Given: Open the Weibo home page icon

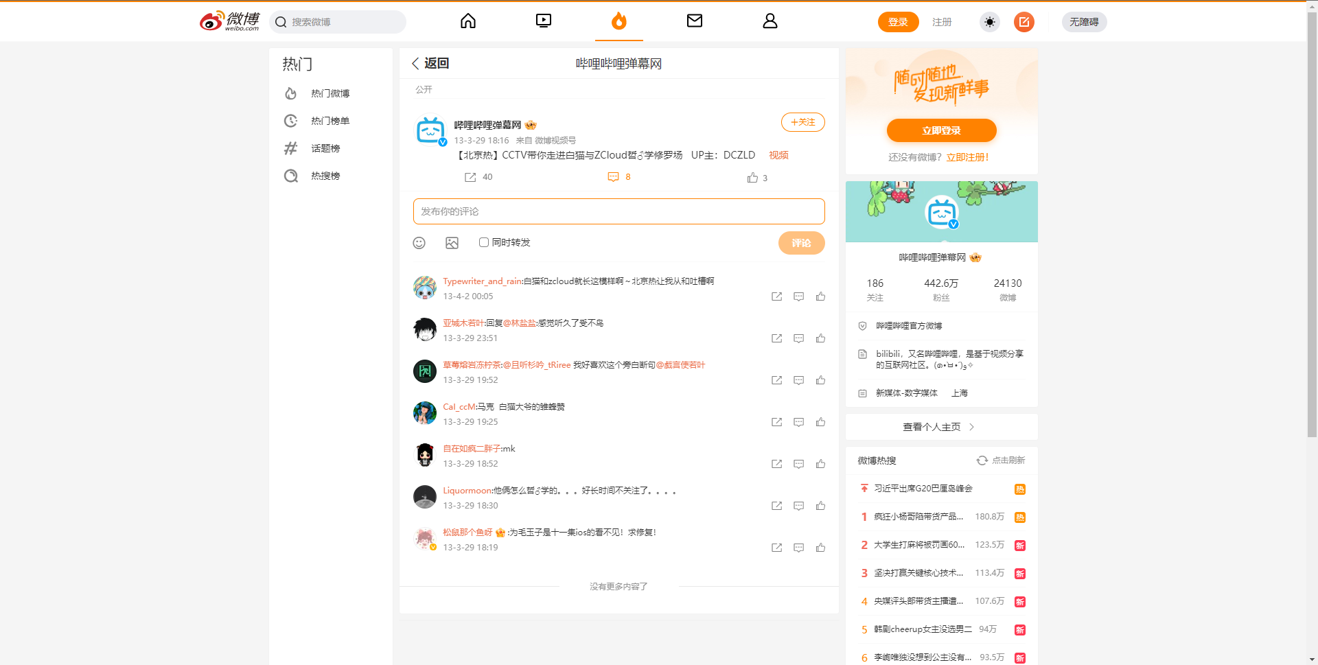Looking at the screenshot, I should point(467,21).
